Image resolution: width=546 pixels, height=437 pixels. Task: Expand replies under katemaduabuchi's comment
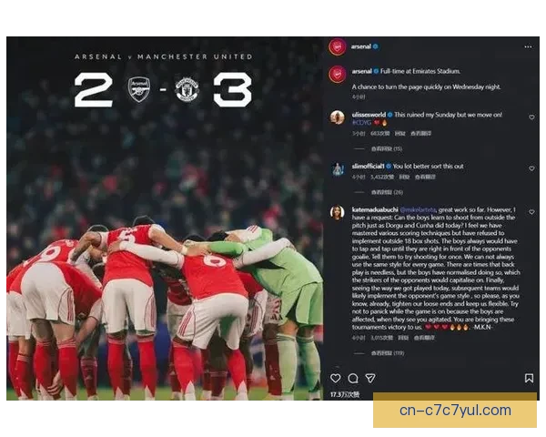pos(388,353)
